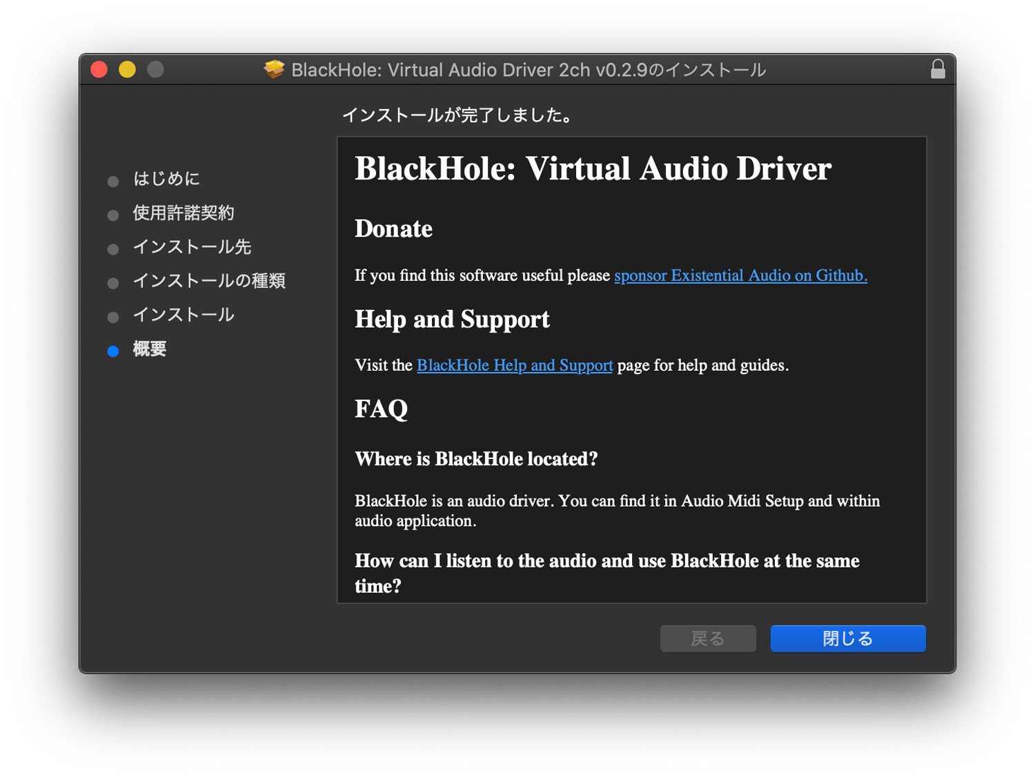
Task: Minimize the window with the yellow button
Action: pos(128,69)
